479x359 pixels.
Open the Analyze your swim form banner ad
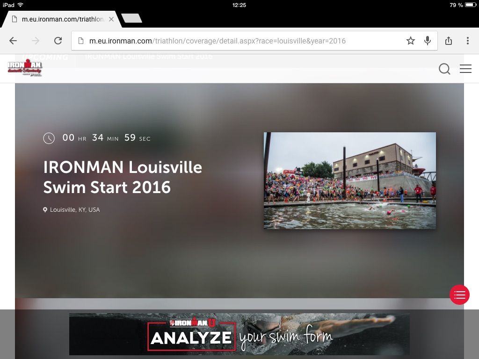(x=239, y=334)
